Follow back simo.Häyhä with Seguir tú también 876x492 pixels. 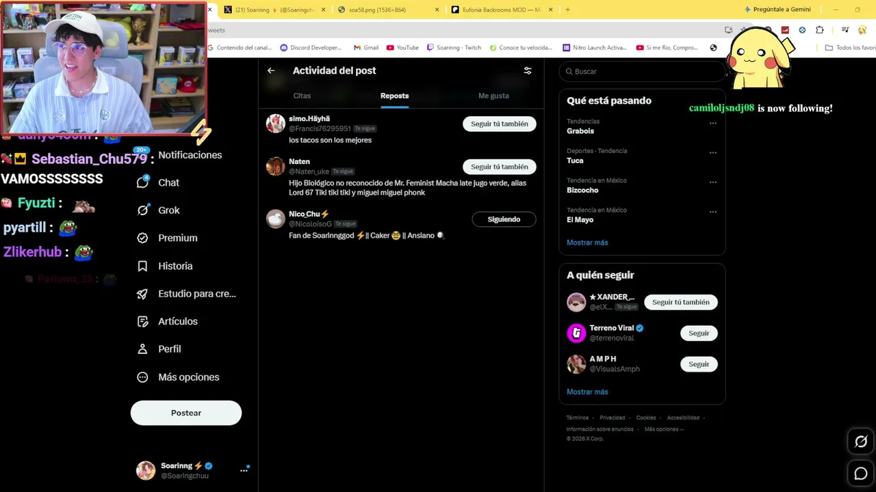[500, 124]
